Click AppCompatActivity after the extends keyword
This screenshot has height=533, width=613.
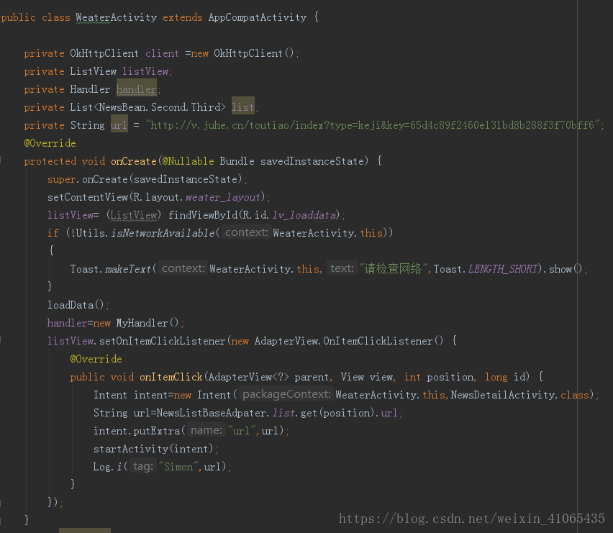258,17
